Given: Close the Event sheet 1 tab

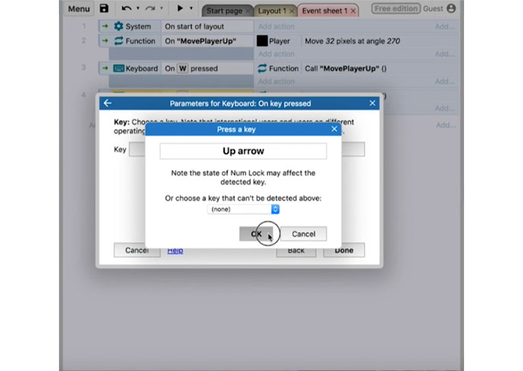Looking at the screenshot, I should click(353, 12).
